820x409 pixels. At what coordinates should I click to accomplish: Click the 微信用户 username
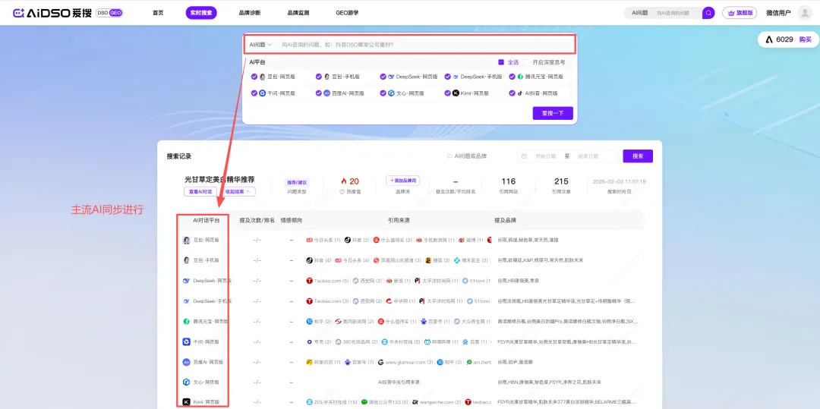point(778,13)
